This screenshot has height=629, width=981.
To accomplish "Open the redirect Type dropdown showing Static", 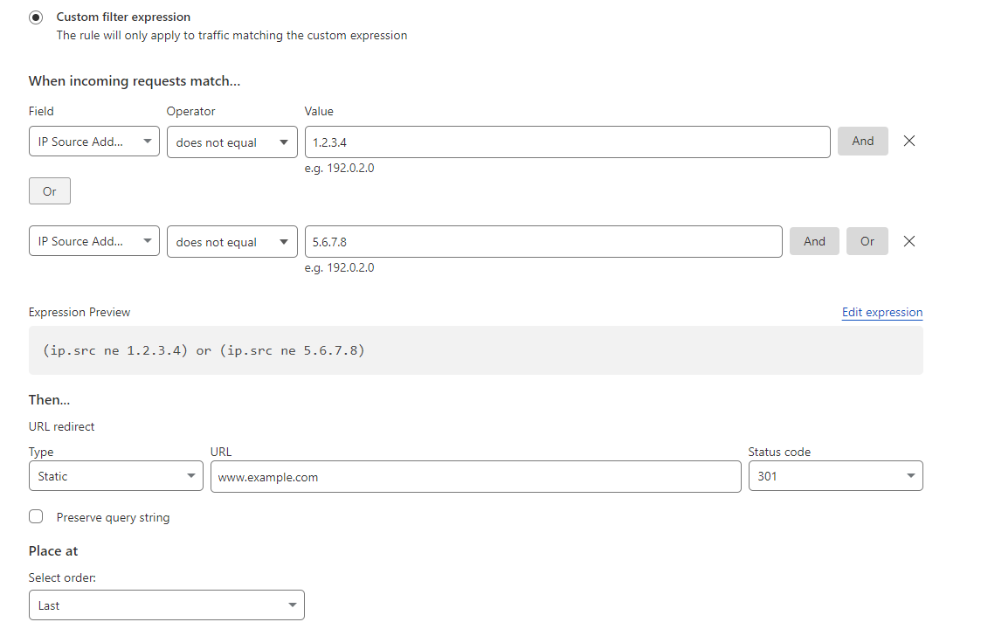I will point(115,475).
